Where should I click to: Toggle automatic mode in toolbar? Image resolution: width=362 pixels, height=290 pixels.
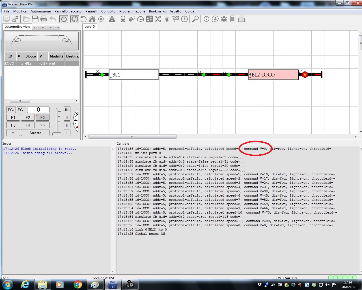75,19
